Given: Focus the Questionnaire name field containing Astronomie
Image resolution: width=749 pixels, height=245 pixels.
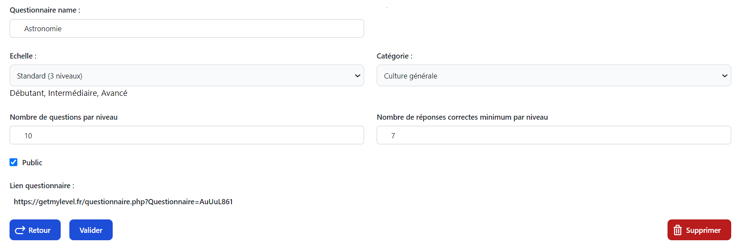Looking at the screenshot, I should pyautogui.click(x=186, y=29).
